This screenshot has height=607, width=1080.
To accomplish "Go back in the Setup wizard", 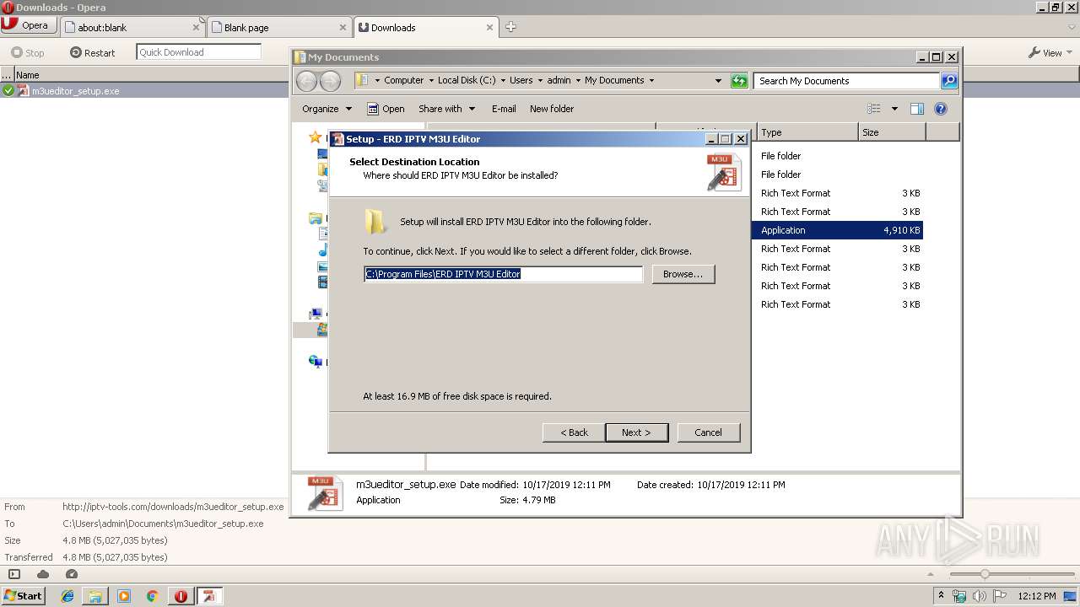I will click(574, 432).
